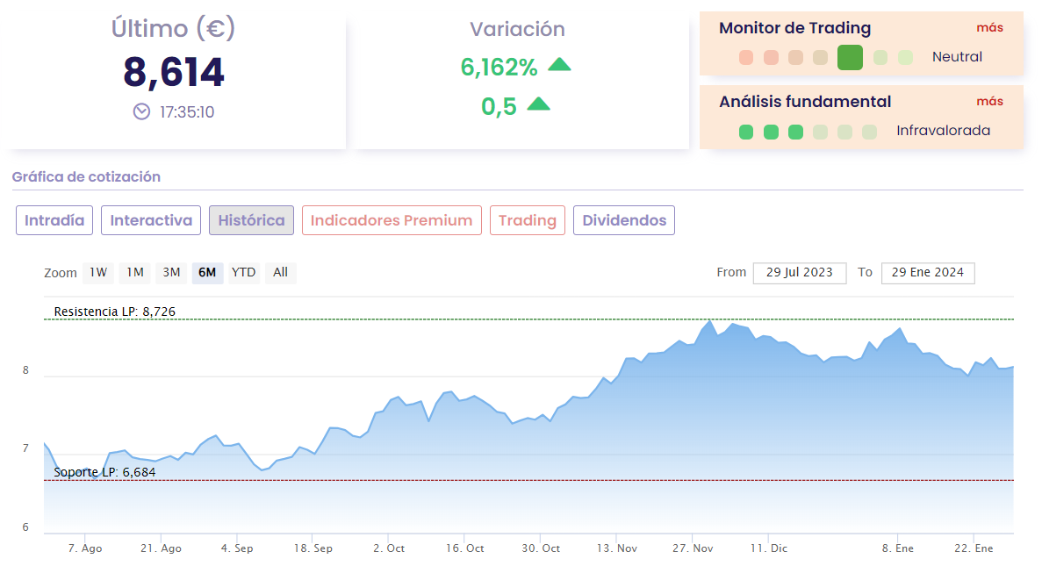Image resolution: width=1042 pixels, height=566 pixels.
Task: Switch to the Interactiva chart tab
Action: pos(151,220)
